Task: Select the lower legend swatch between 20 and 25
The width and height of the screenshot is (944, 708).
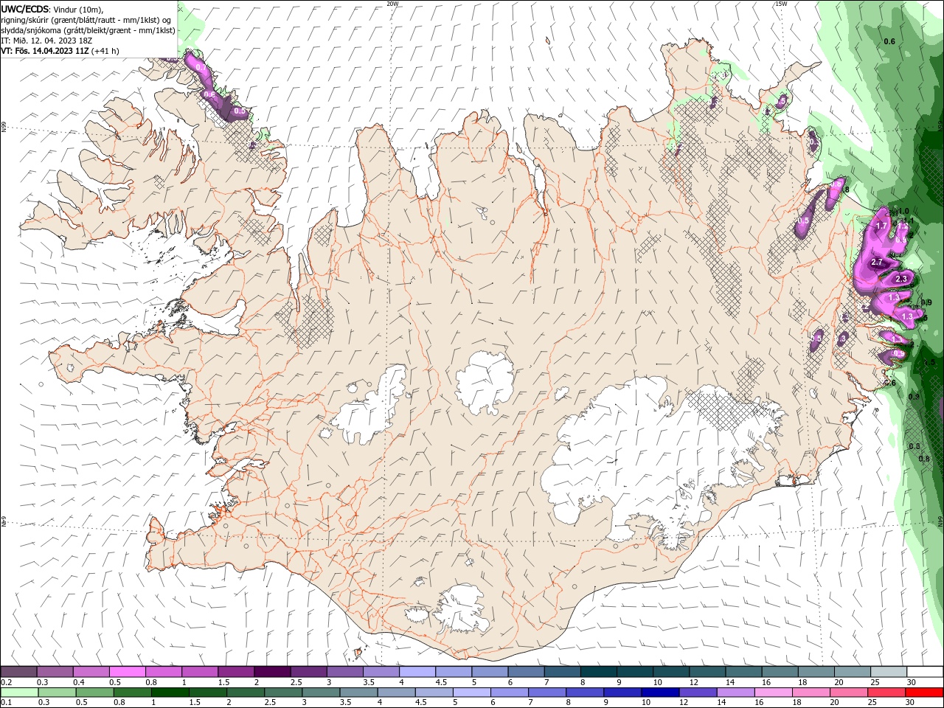Action: [x=847, y=693]
